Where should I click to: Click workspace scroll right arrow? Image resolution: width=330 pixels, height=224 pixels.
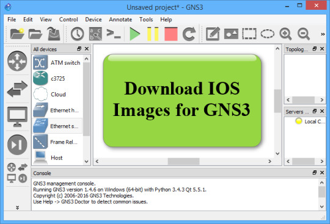coord(269,161)
